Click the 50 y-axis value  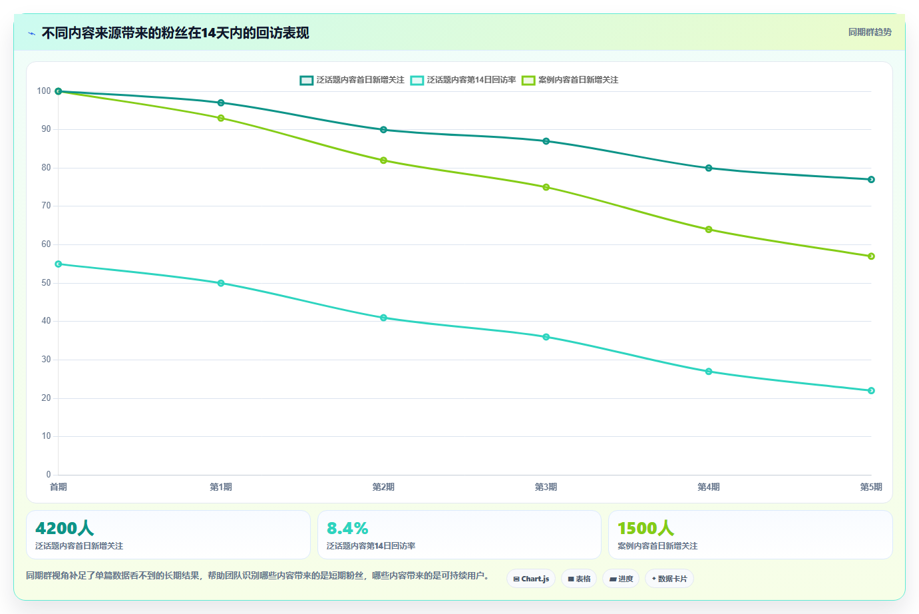pyautogui.click(x=46, y=282)
